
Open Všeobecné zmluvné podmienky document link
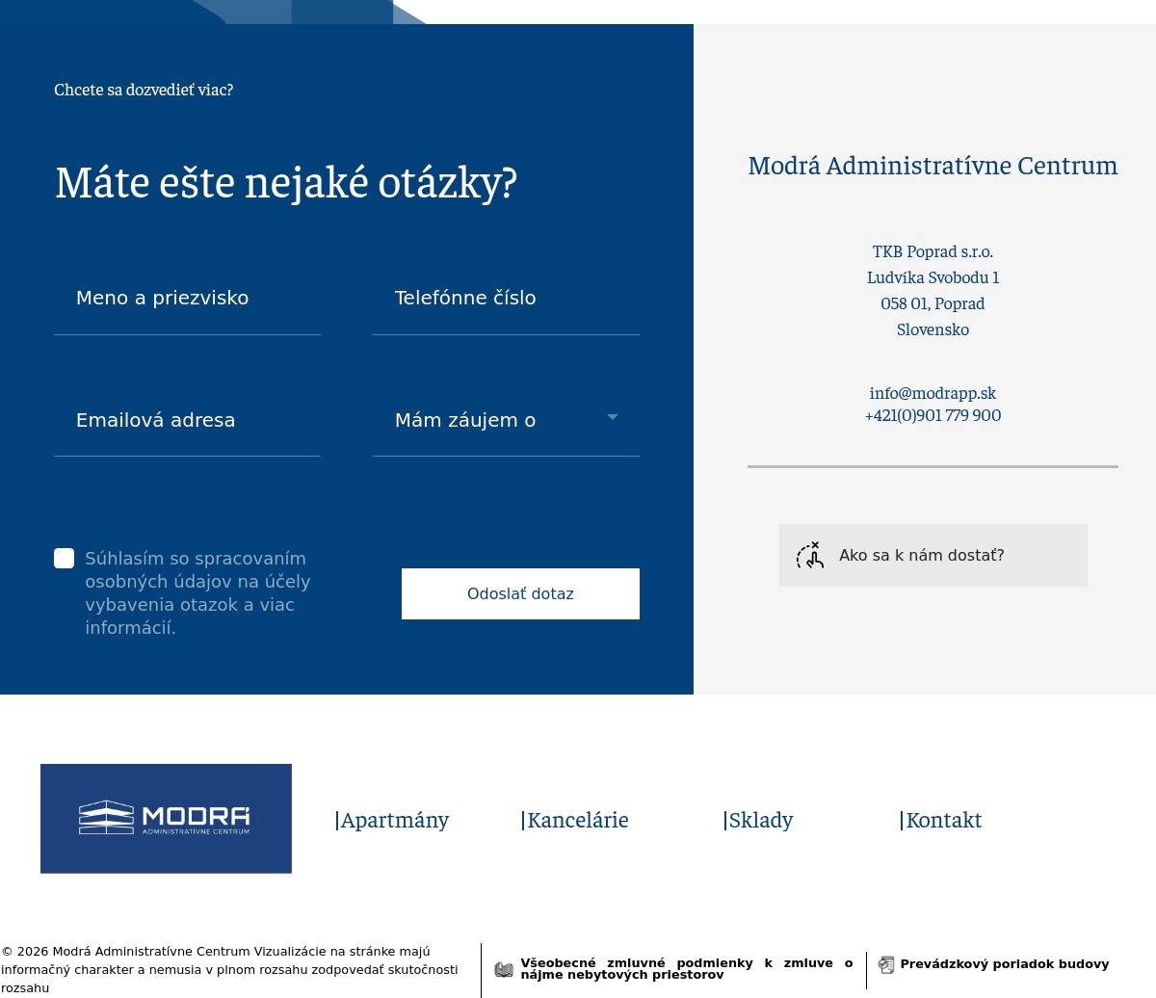pyautogui.click(x=686, y=968)
